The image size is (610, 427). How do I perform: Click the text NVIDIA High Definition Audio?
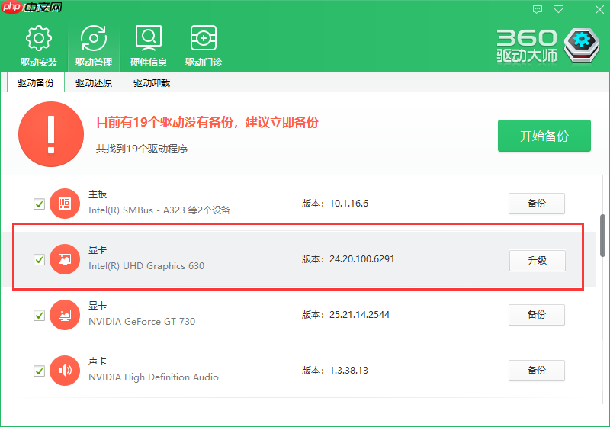click(154, 377)
